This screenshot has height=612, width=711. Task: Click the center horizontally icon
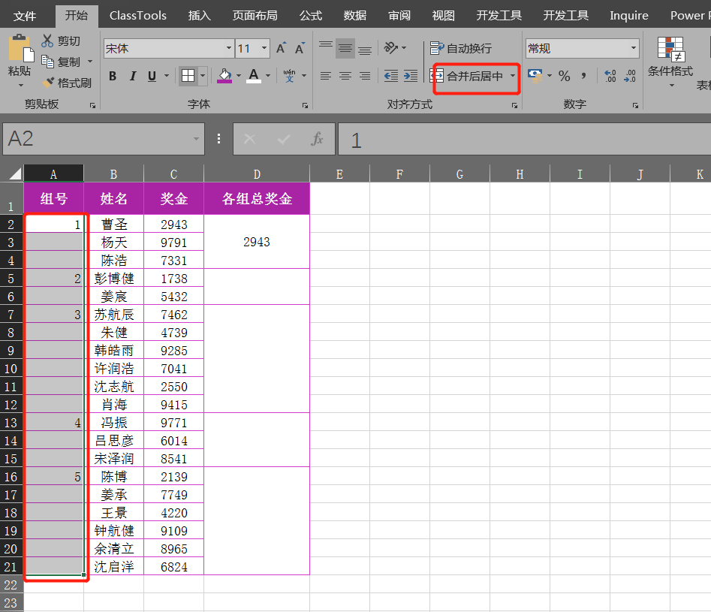point(345,76)
